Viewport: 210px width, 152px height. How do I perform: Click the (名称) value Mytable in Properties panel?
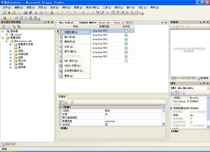click(x=198, y=98)
